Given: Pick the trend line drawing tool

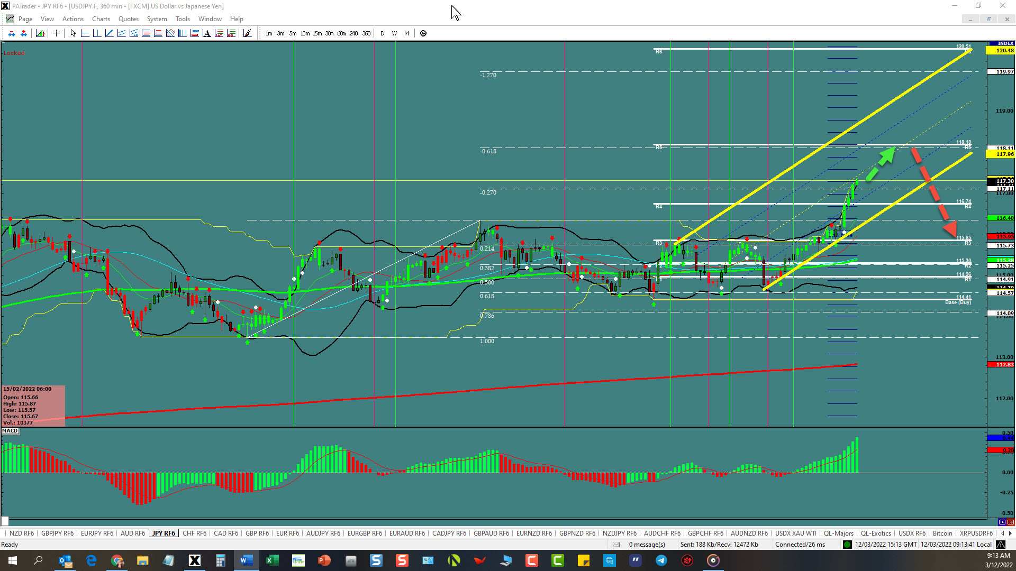Looking at the screenshot, I should click(x=109, y=33).
